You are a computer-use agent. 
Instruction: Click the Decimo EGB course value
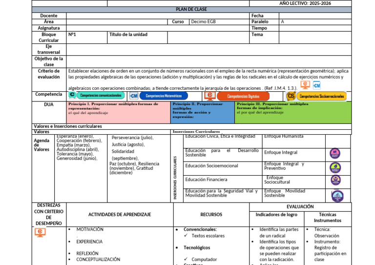(203, 22)
